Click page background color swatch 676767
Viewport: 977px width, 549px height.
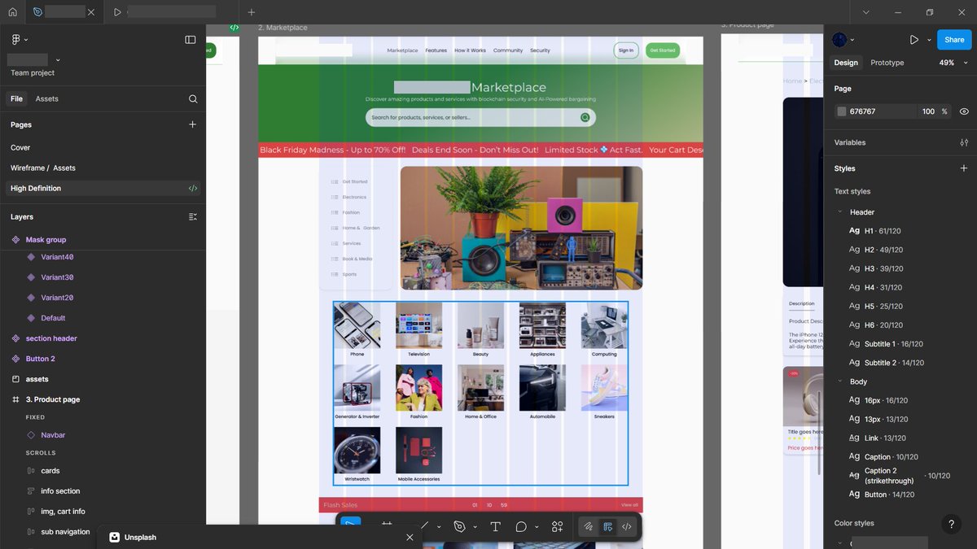point(842,111)
